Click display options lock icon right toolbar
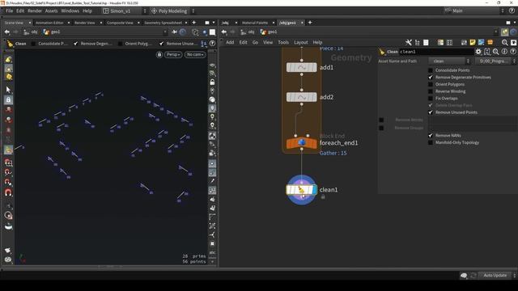Viewport: 518px width, 291px height. pyautogui.click(x=212, y=82)
